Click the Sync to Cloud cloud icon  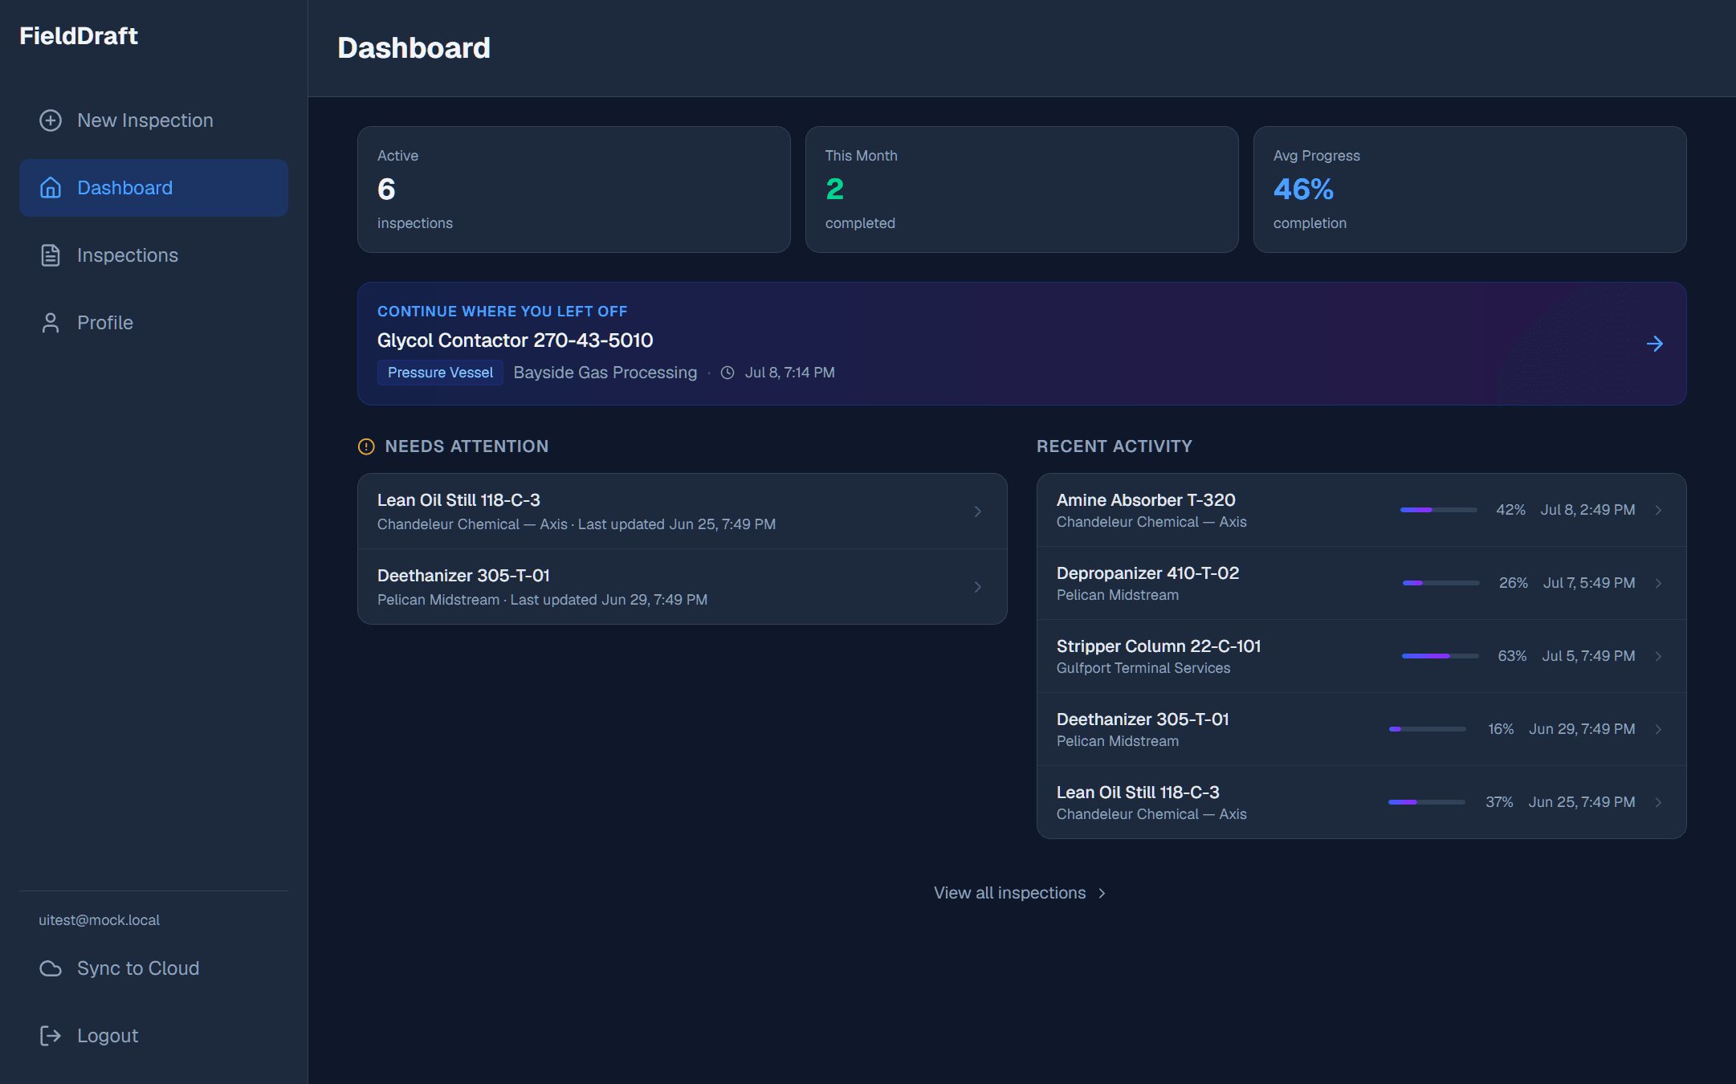(x=51, y=968)
